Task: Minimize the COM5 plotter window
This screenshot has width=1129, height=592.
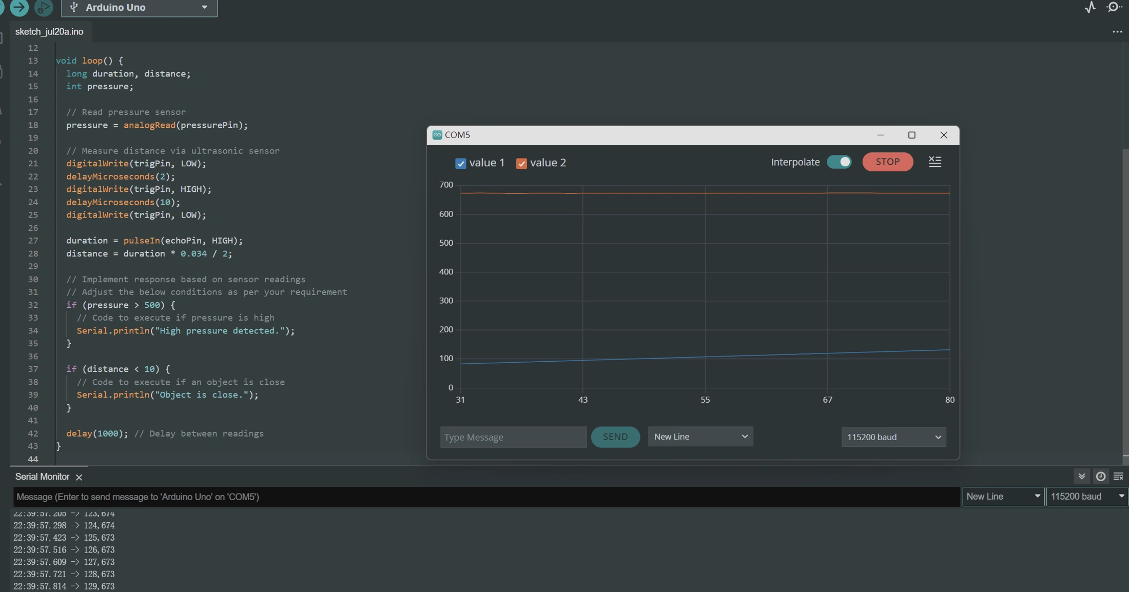Action: click(881, 135)
